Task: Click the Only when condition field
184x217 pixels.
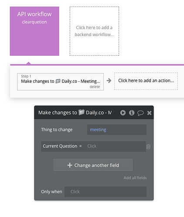Action: [x=106, y=192]
